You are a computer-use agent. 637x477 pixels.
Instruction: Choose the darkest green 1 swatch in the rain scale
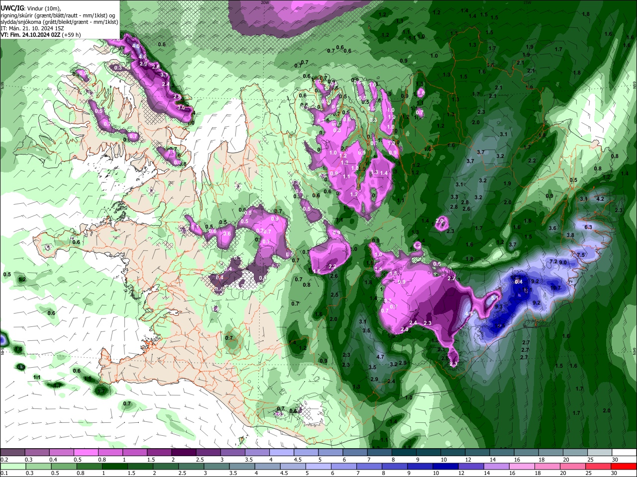coord(114,466)
